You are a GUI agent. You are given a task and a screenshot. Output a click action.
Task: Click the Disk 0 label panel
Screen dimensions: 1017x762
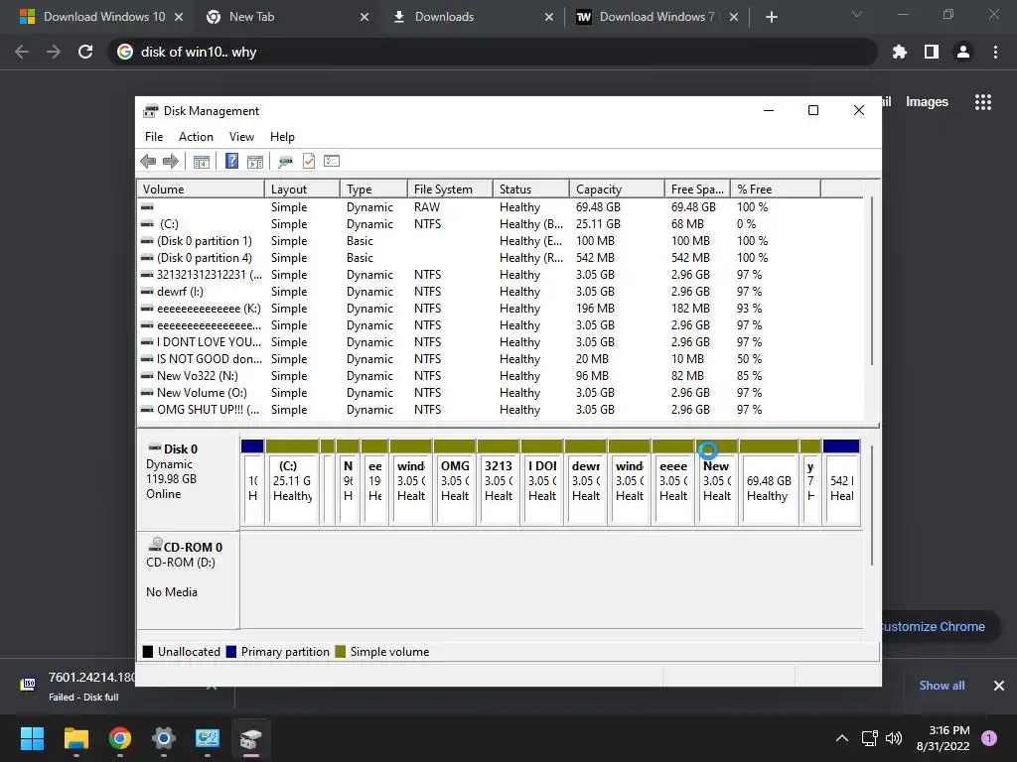coord(188,481)
